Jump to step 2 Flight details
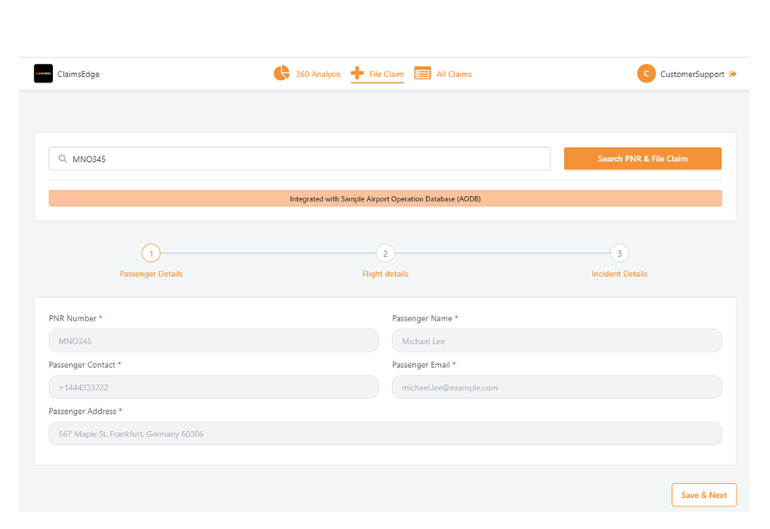Screen dimensions: 770x529 point(385,254)
